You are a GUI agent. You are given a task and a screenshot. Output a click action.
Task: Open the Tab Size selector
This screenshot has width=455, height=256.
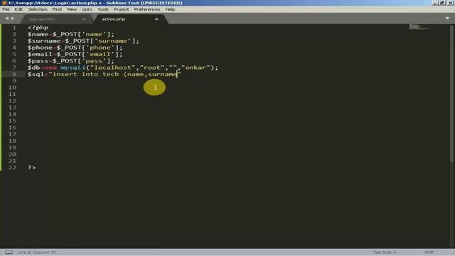[385, 252]
